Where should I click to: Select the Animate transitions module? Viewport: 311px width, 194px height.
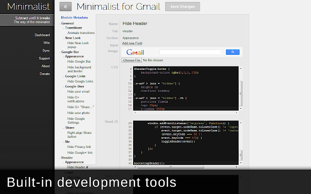click(81, 32)
